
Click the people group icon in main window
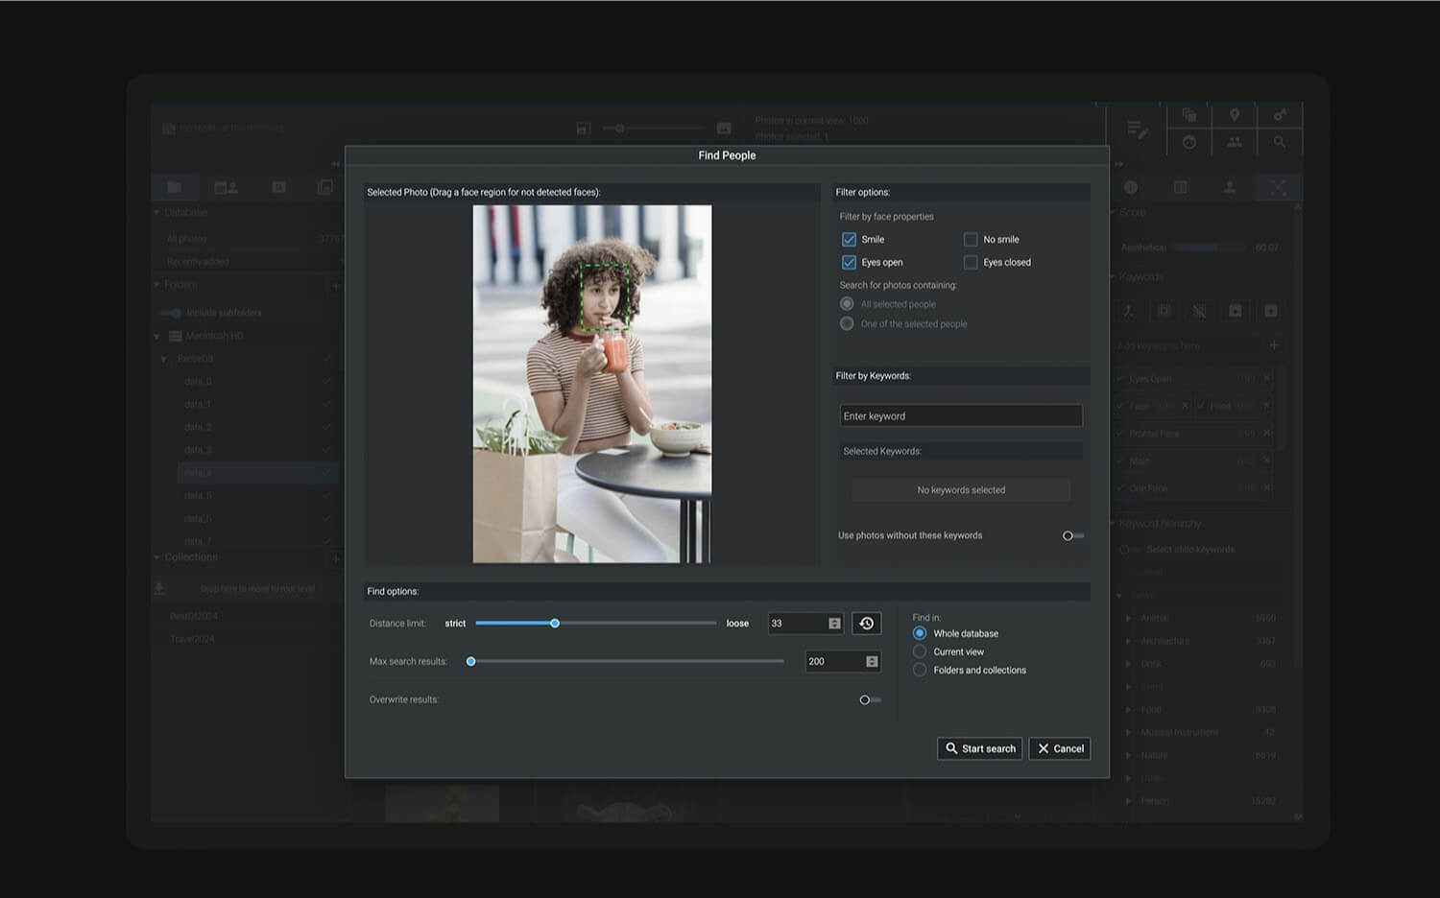1235,142
